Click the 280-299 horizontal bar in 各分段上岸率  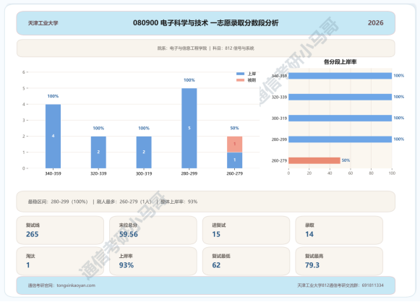[340, 139]
